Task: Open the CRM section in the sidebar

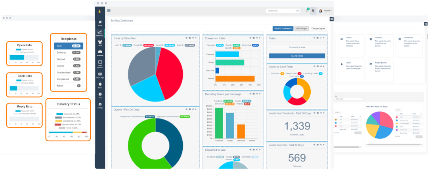Action: [x=100, y=43]
